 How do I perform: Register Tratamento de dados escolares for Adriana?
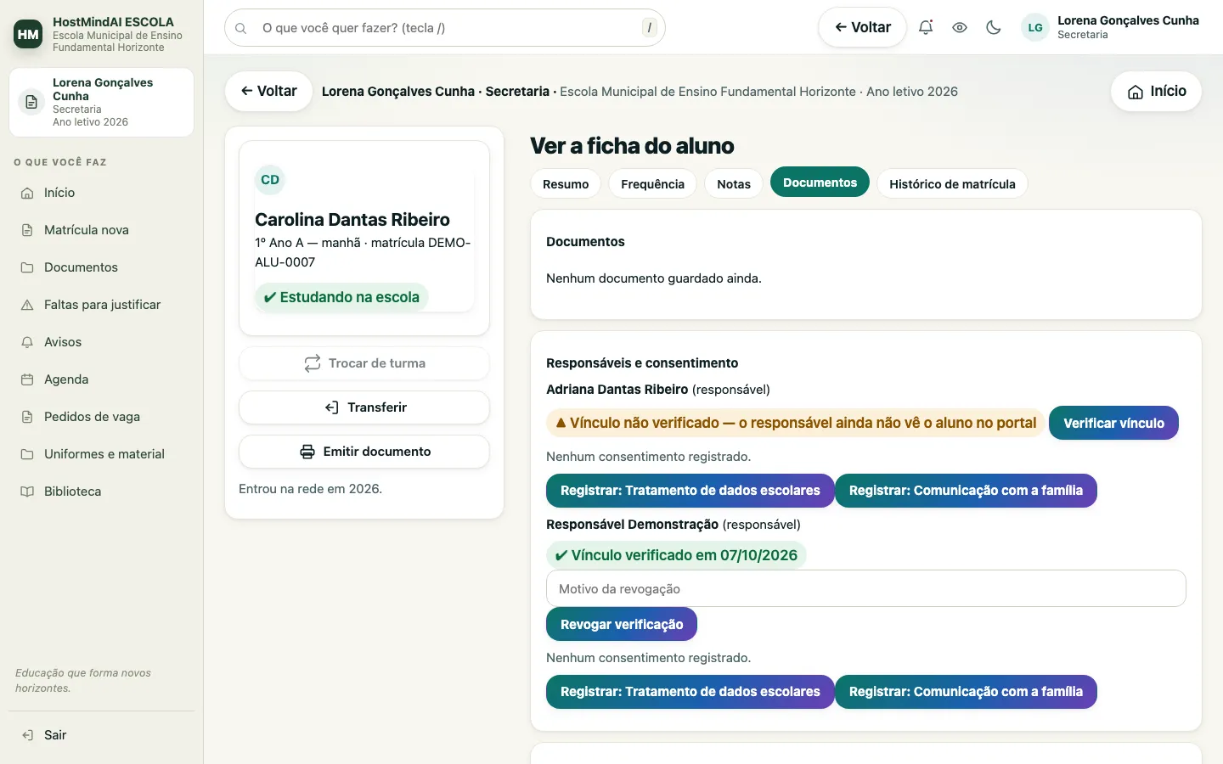pyautogui.click(x=690, y=491)
